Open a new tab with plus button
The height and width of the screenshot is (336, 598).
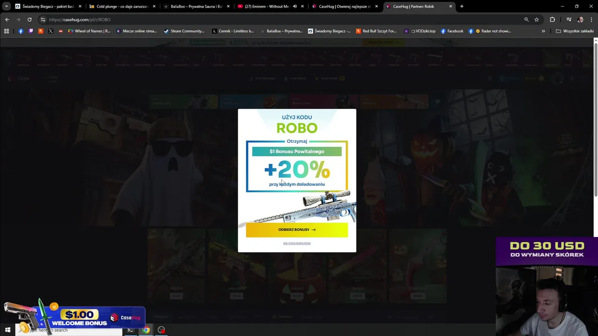462,7
